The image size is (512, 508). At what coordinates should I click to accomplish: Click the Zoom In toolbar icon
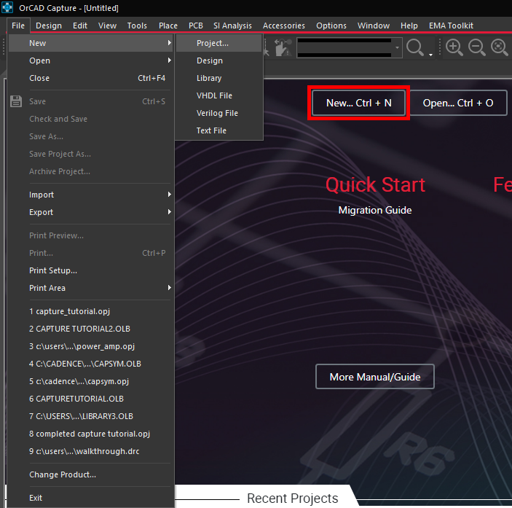click(x=454, y=47)
